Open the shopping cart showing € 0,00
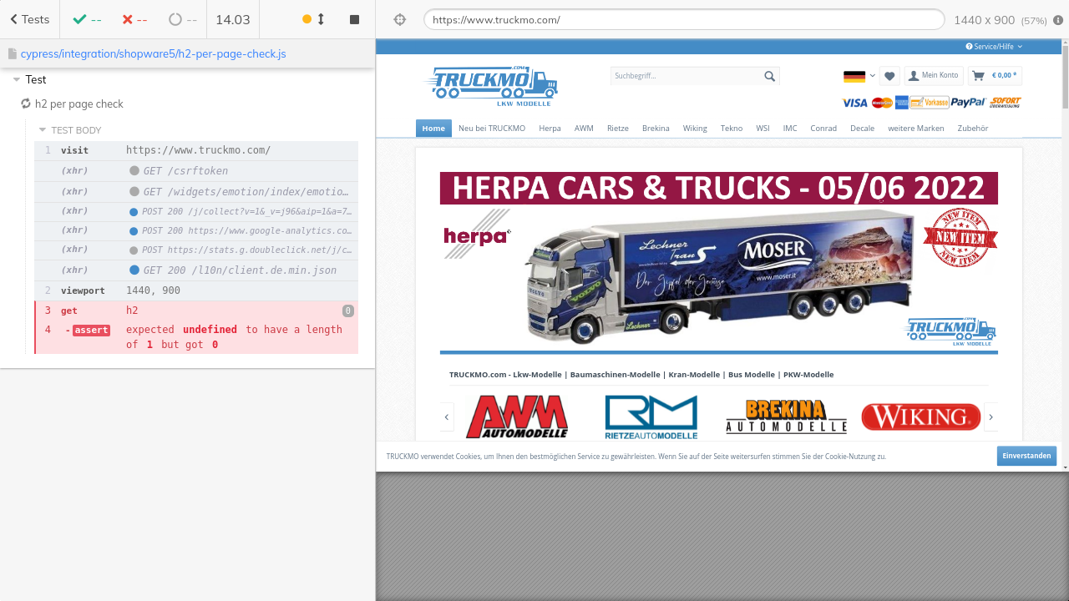Screen dimensions: 1069x601 [x=995, y=76]
